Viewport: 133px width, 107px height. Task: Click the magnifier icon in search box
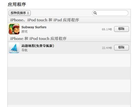[95, 13]
